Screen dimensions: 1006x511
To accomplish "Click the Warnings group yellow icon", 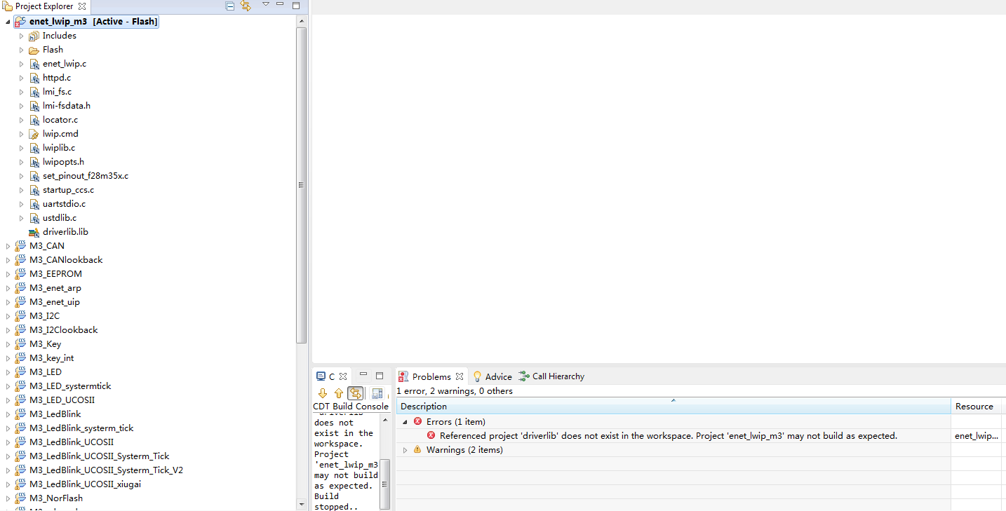I will (x=417, y=450).
